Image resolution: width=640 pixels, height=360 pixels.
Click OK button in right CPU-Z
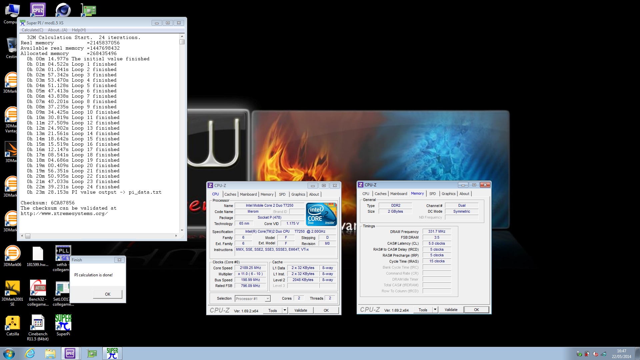(x=477, y=310)
